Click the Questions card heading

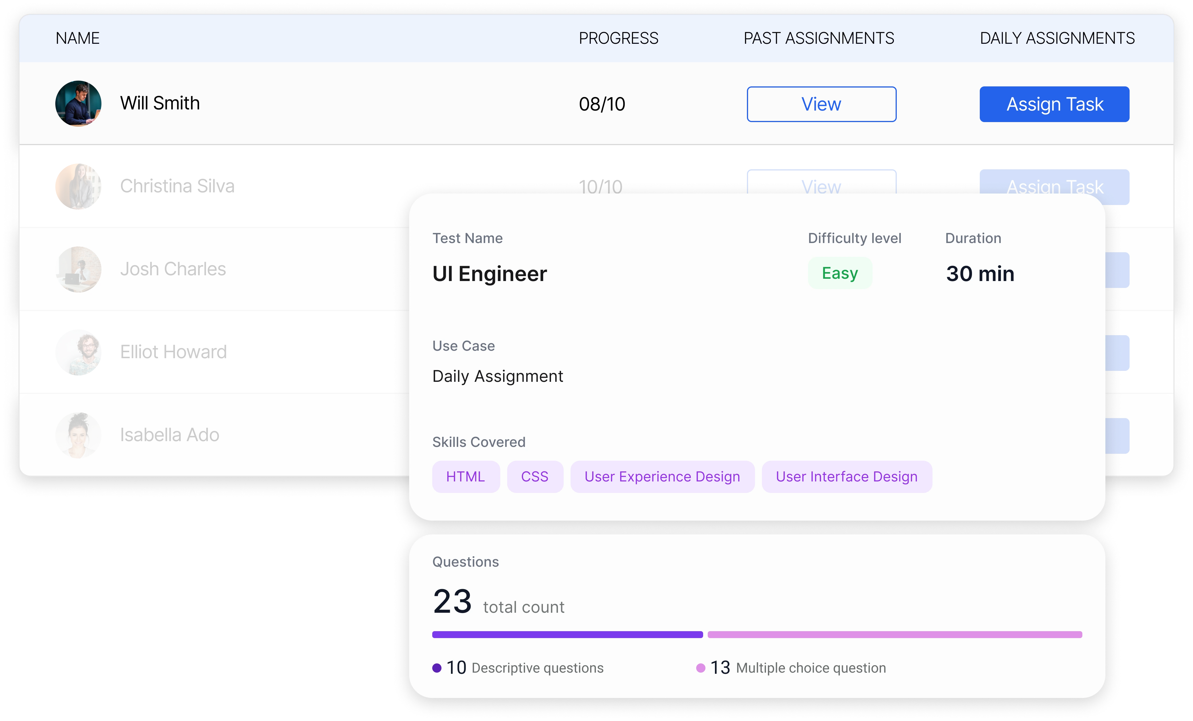click(x=465, y=562)
